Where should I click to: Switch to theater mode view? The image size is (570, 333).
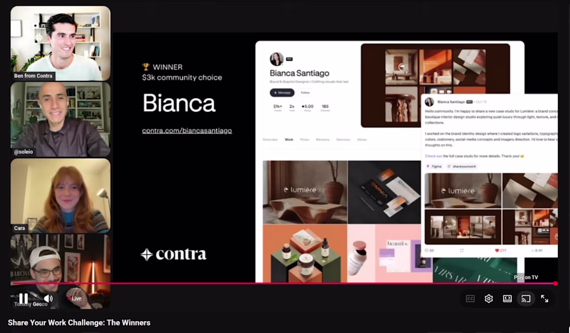(507, 299)
